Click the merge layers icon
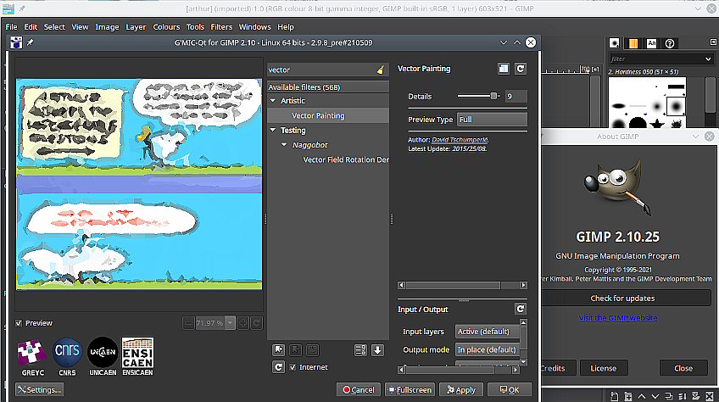 (683, 396)
